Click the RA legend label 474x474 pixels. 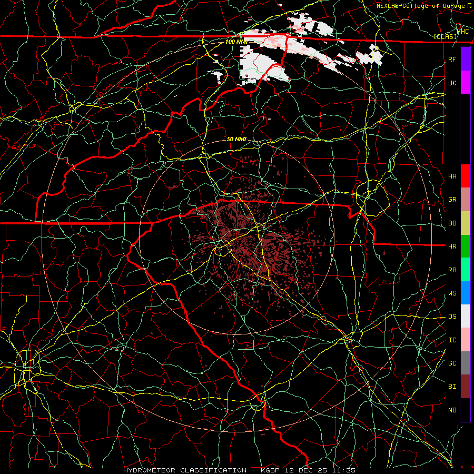click(x=452, y=270)
